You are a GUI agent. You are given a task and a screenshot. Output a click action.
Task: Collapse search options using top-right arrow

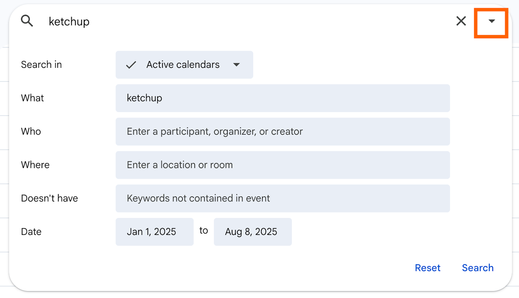pos(492,21)
